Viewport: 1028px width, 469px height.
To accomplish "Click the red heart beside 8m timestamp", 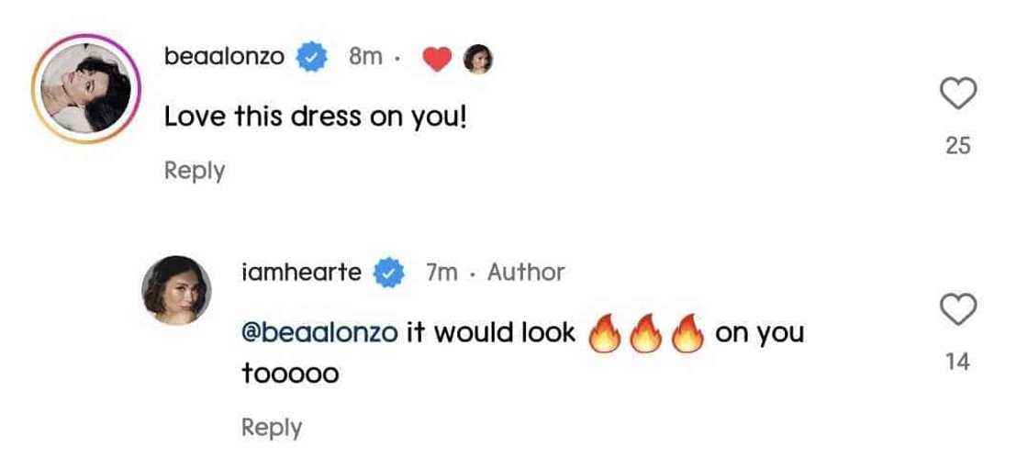I will [439, 59].
